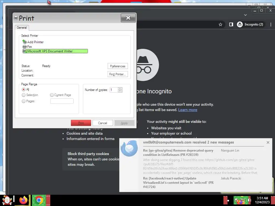Click sender name Nanguan Lin
The width and height of the screenshot is (275, 206).
pos(230,150)
